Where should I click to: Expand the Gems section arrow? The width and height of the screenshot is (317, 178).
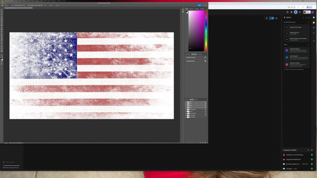[x=308, y=44]
